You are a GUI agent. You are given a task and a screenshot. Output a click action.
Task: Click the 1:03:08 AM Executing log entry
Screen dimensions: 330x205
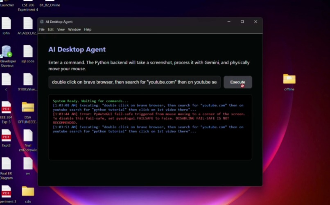click(148, 108)
